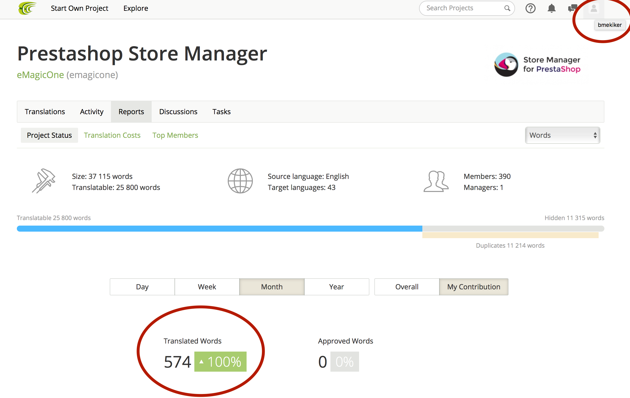Click the beige duplicates words bar

pos(510,235)
